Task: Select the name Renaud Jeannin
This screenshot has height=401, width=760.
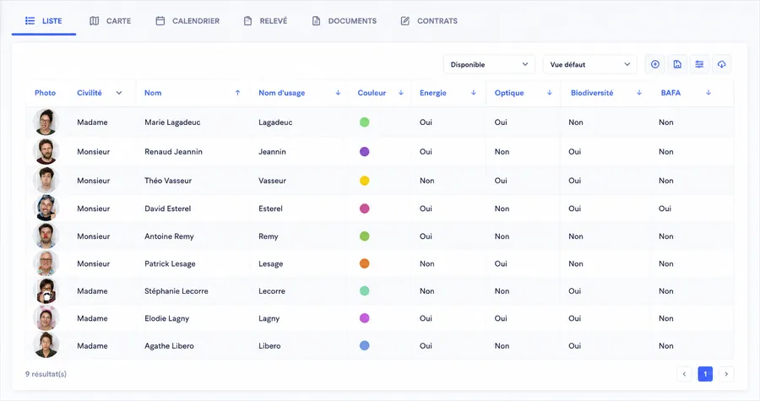Action: [x=173, y=152]
